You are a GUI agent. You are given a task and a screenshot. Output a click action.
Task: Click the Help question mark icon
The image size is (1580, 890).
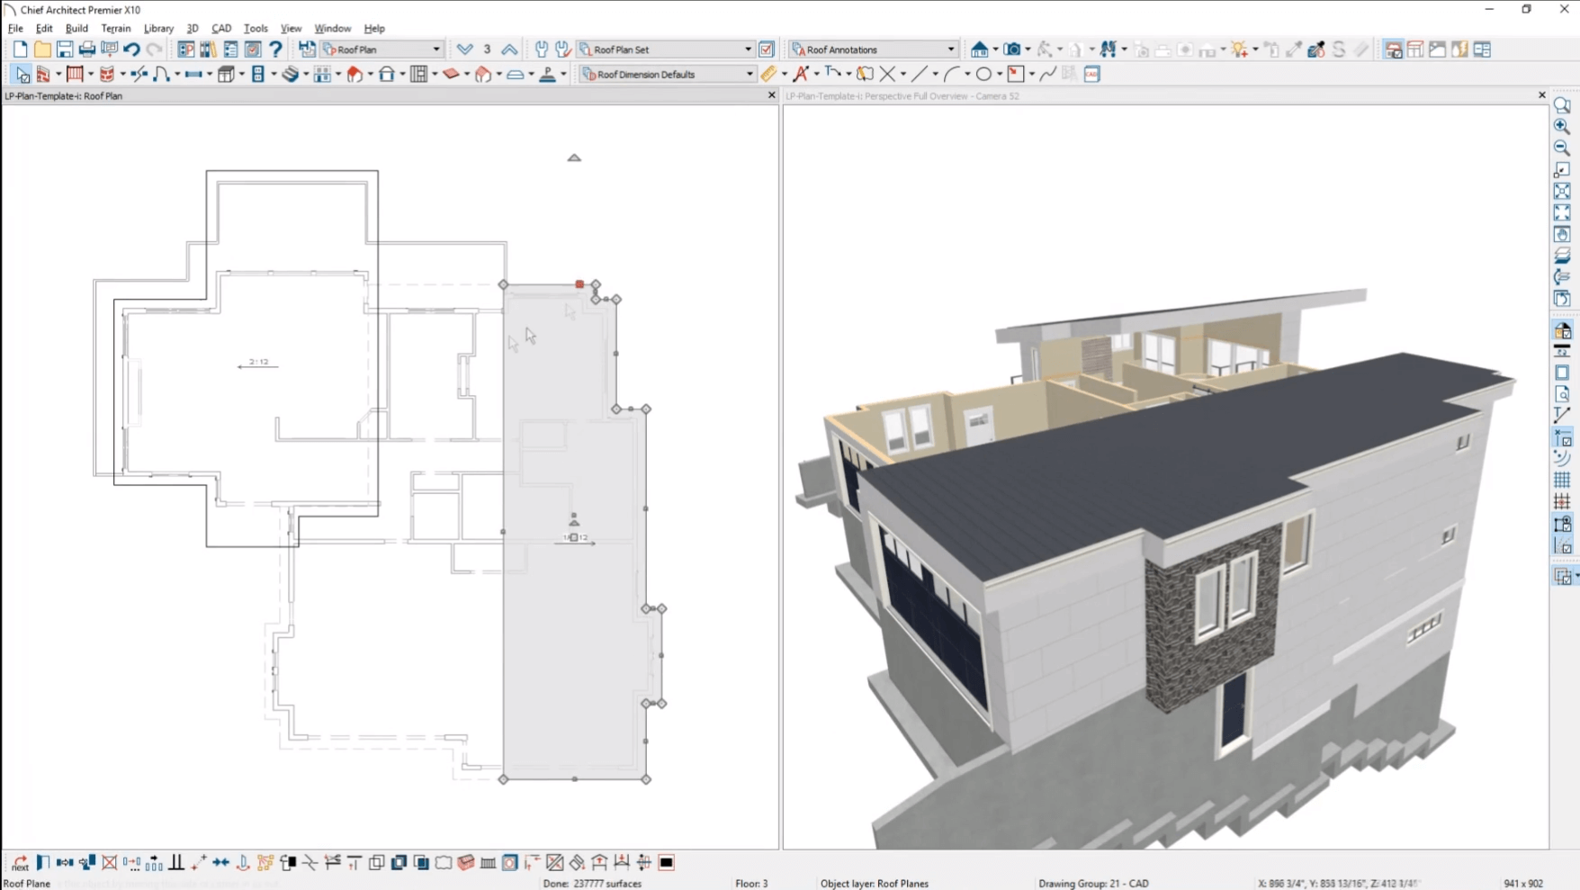pyautogui.click(x=275, y=49)
